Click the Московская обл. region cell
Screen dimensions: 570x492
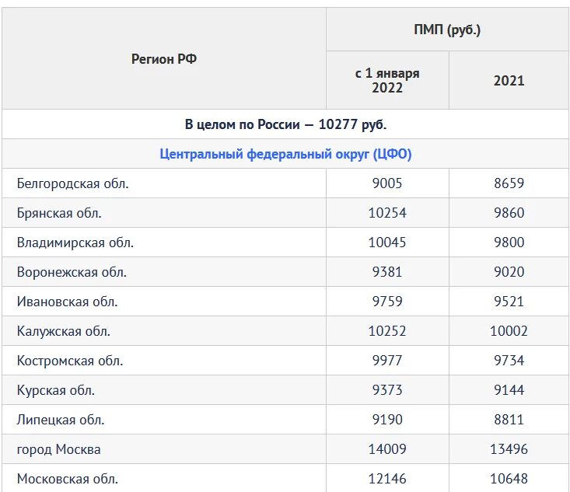pyautogui.click(x=164, y=478)
